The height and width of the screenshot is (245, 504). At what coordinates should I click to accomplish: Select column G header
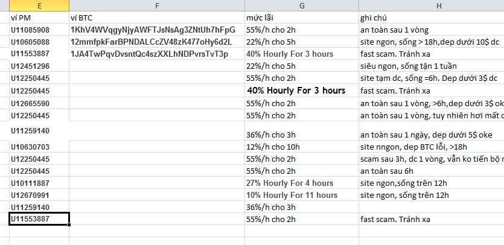(x=301, y=5)
